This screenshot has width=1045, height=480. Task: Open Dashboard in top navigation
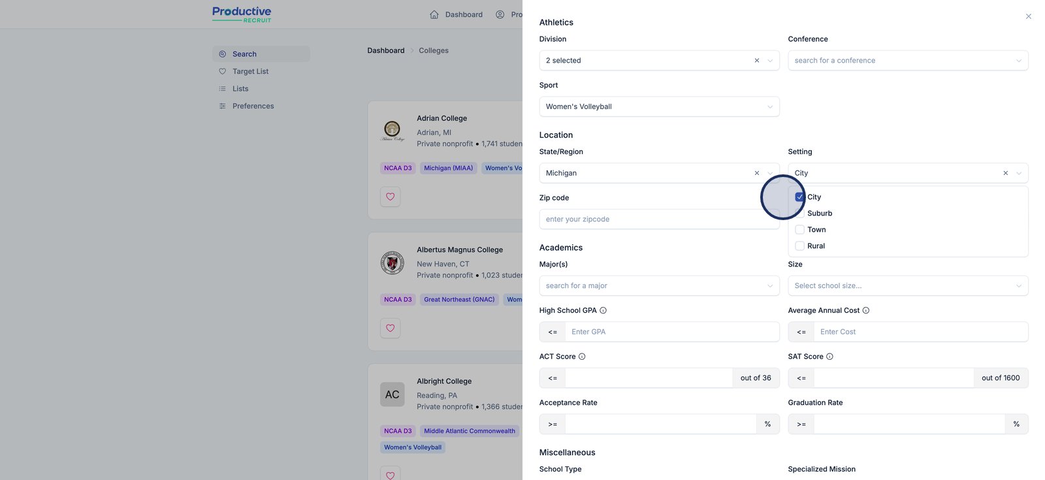[457, 14]
